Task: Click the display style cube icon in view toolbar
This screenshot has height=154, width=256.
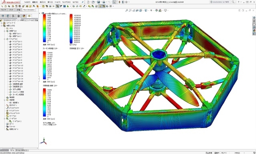Action: [x=146, y=10]
